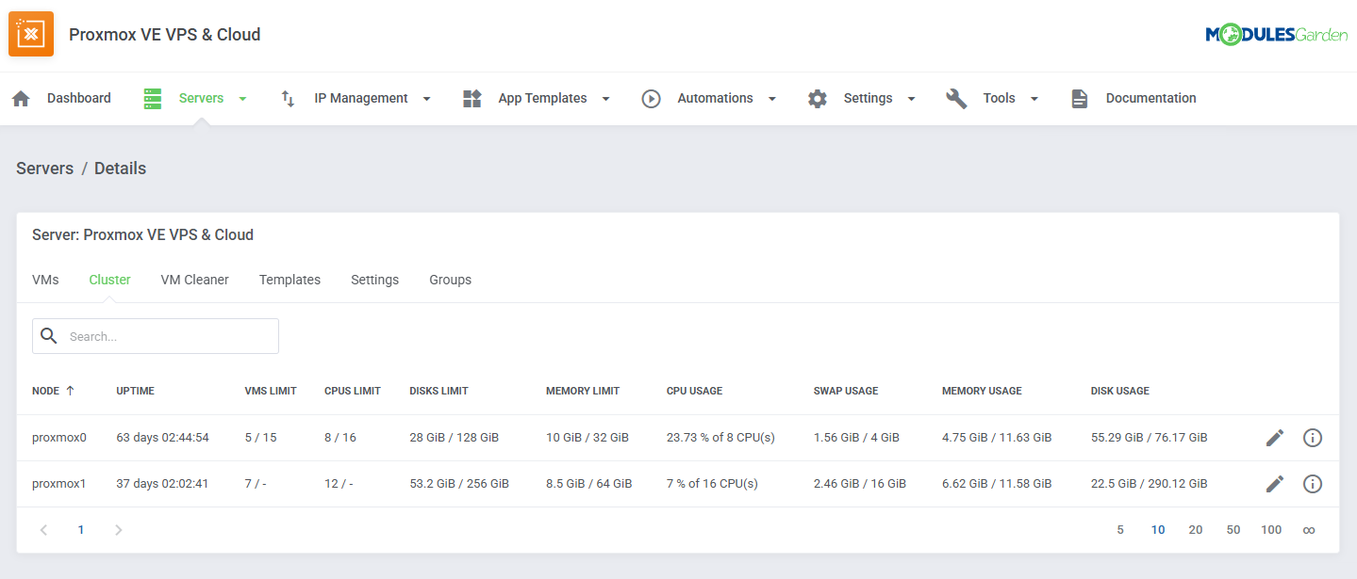Click the App Templates widgets icon
The height and width of the screenshot is (579, 1357).
tap(472, 99)
